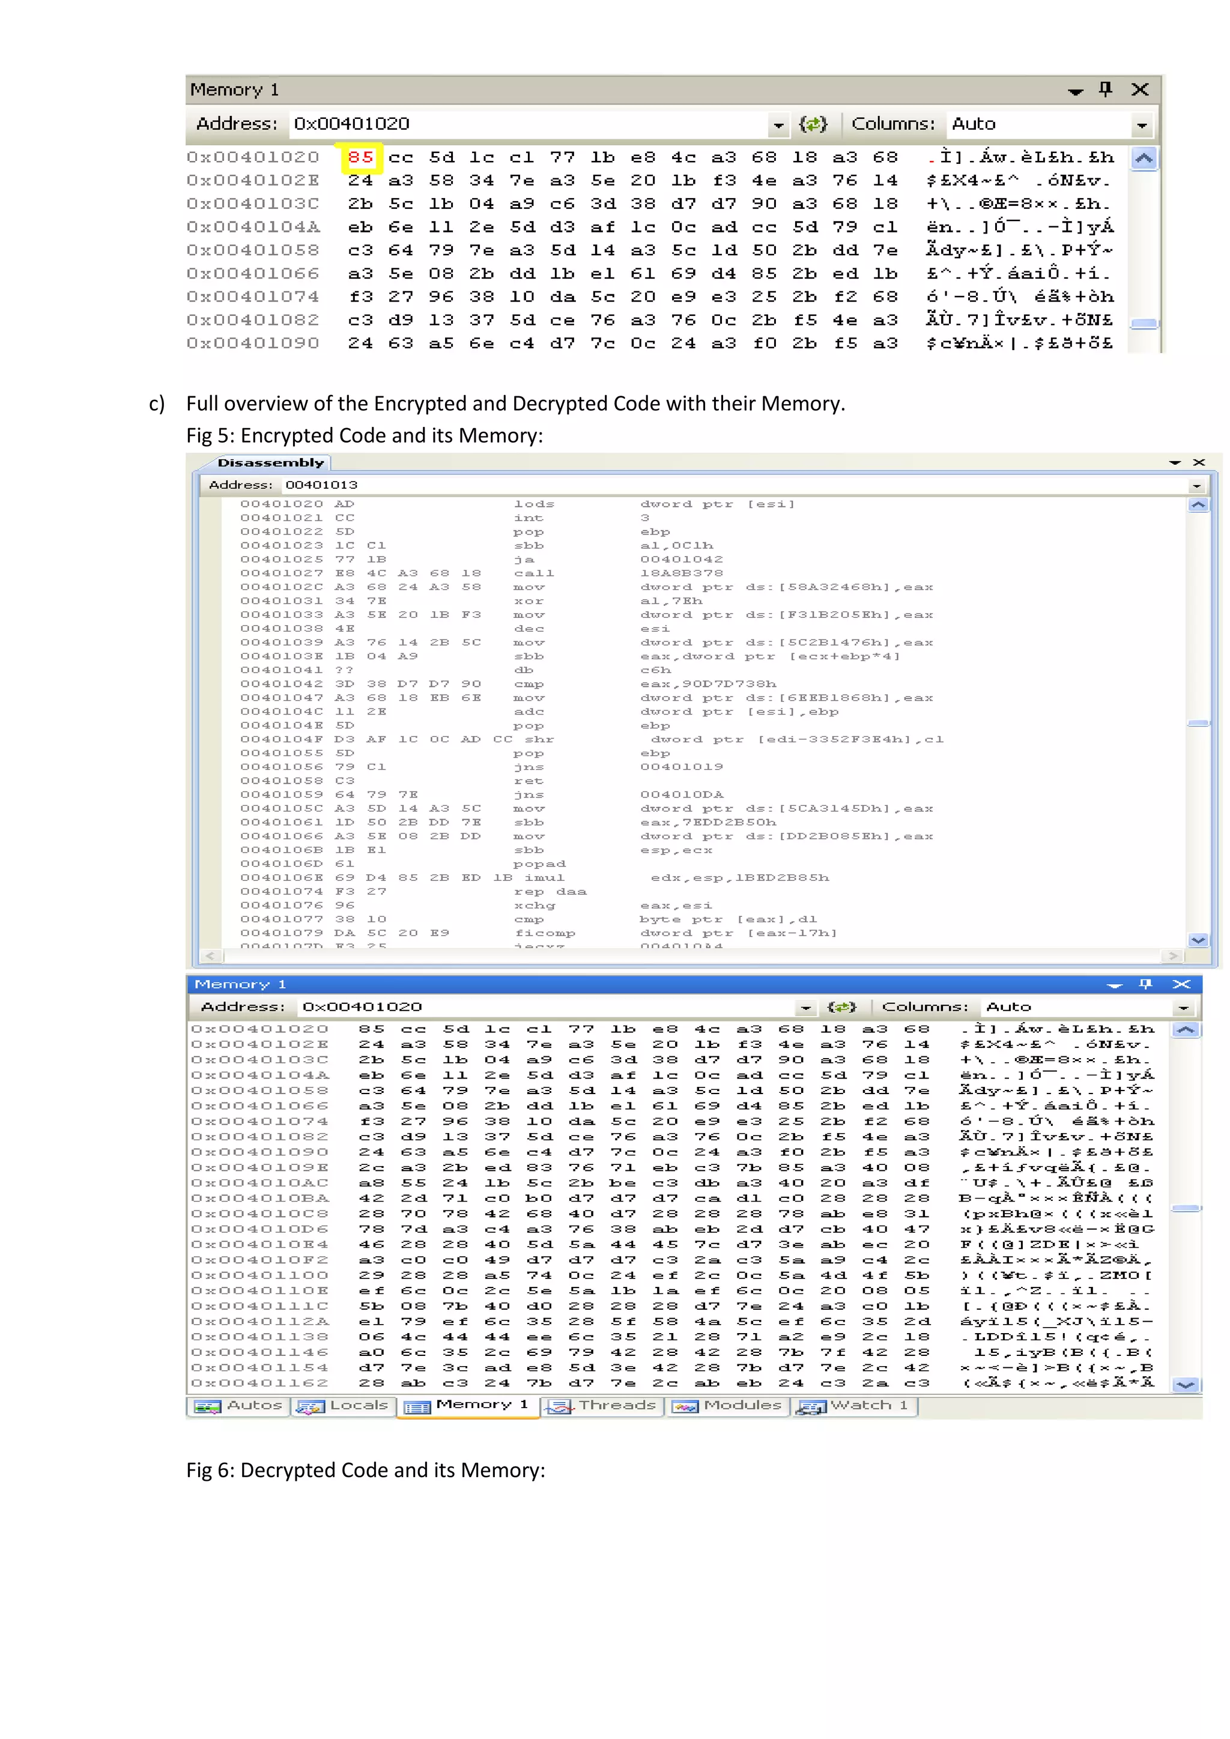Click pin icon in lower Memory 1 title bar
Screen dimensions: 1230x1739
tap(1145, 984)
